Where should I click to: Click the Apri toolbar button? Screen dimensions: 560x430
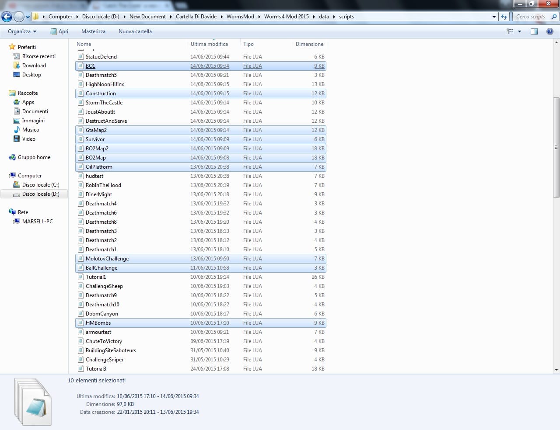click(x=59, y=31)
